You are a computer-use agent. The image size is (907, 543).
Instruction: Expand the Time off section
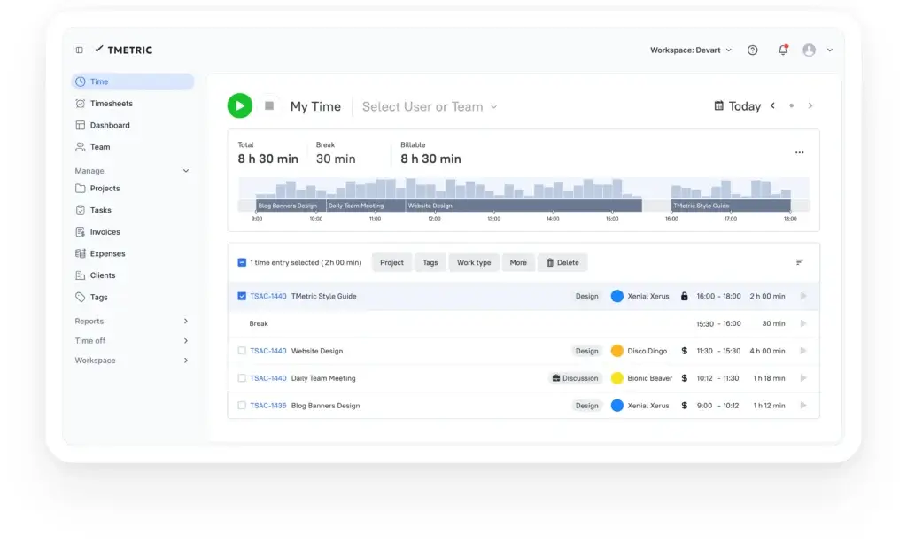pyautogui.click(x=132, y=341)
